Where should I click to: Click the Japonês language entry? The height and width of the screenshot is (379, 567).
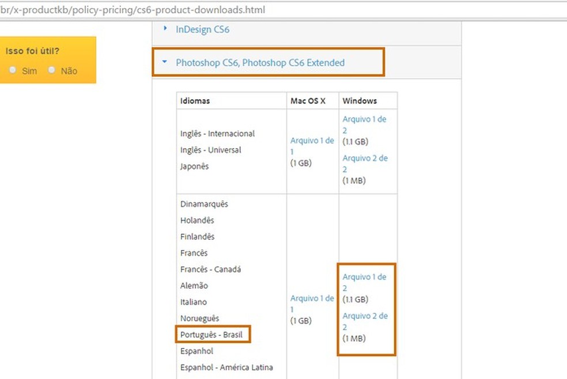pos(194,166)
